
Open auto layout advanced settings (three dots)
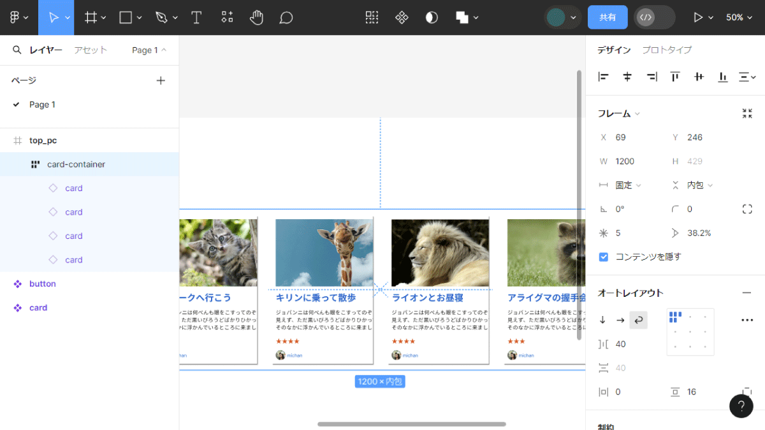[x=747, y=320]
